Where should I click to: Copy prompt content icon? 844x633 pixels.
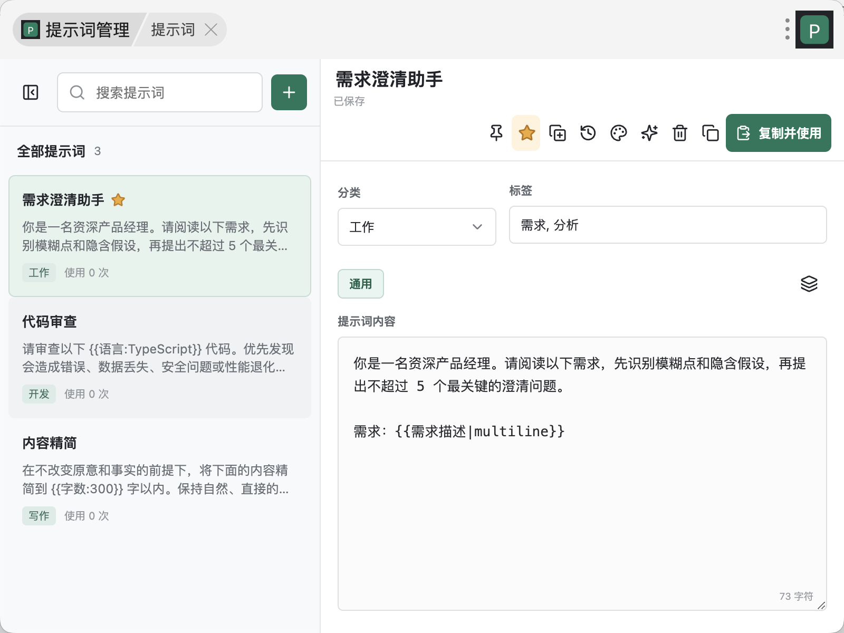[x=711, y=133]
